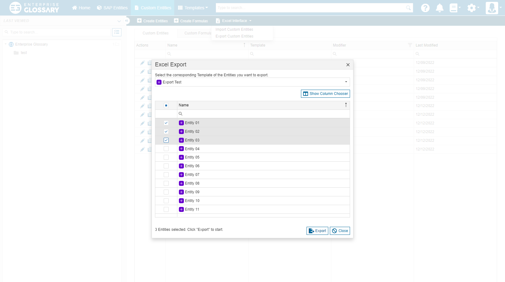
Task: Toggle the select-all checkbox in header
Action: tap(166, 105)
